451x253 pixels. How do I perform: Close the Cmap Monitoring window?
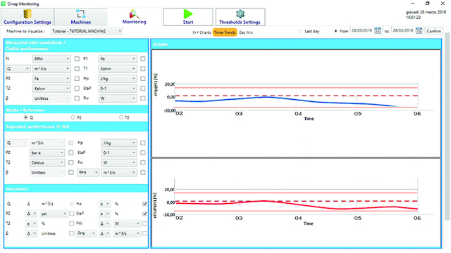coord(443,4)
